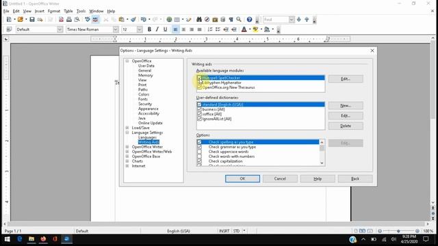Click the Zoom magnifier icon
Viewport: 438px width, 246px height.
coord(239,20)
